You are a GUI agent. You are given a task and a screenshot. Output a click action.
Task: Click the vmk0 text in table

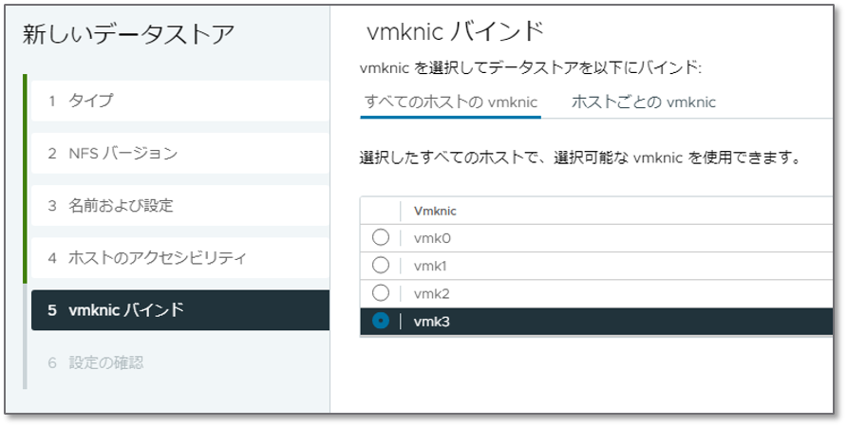[432, 238]
